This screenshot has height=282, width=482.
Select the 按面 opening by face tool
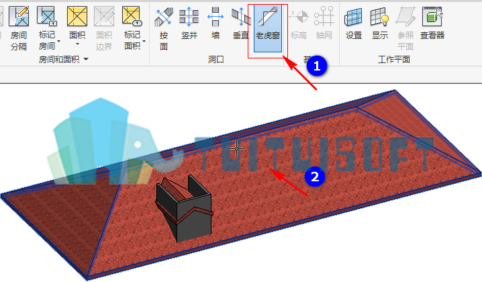click(164, 29)
